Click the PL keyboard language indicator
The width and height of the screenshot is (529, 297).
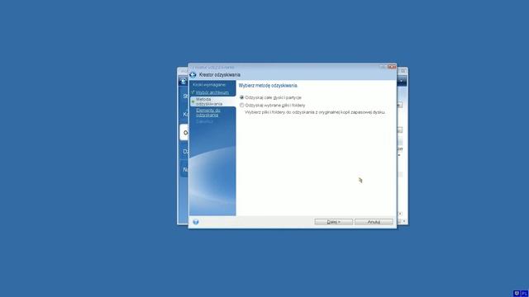pyautogui.click(x=524, y=294)
